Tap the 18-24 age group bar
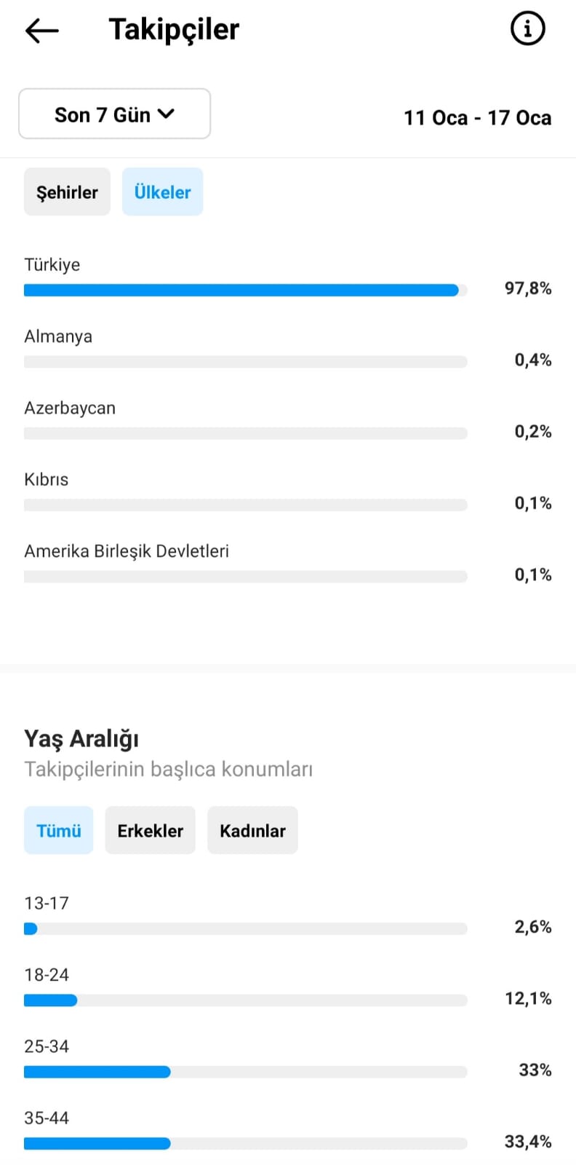The height and width of the screenshot is (1165, 576). tap(245, 1000)
